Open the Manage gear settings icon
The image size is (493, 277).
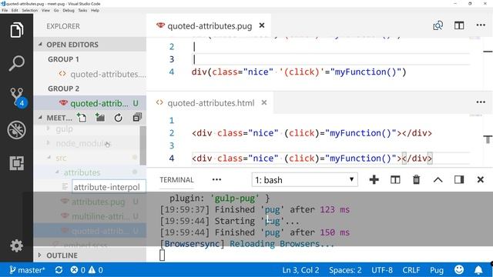[x=16, y=245]
